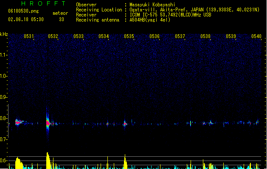This screenshot has width=267, height=169.
Task: Click the 1.1 kHz axis label
Action: [x=3, y=55]
